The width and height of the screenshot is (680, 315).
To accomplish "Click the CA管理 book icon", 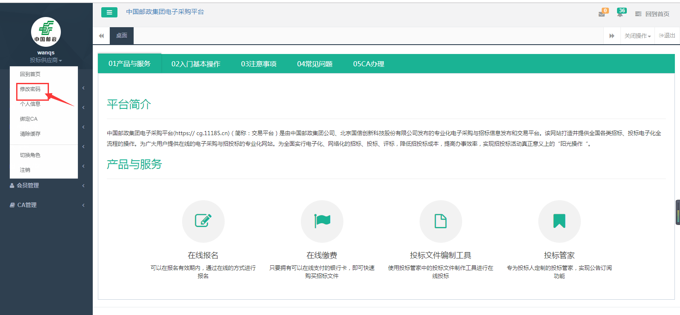I will [x=12, y=205].
